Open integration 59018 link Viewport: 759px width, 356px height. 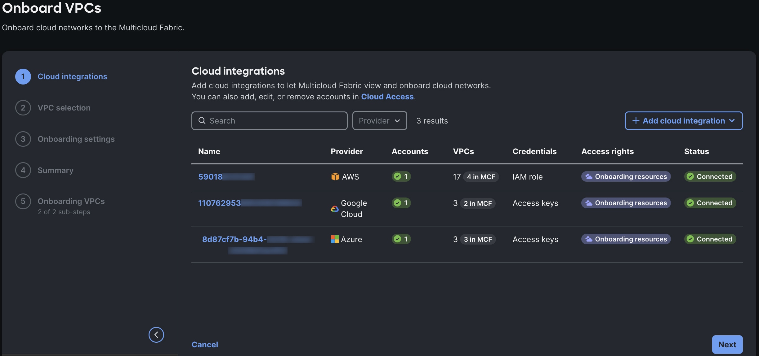click(x=226, y=177)
